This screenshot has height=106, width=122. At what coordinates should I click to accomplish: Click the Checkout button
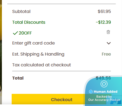click(62, 99)
